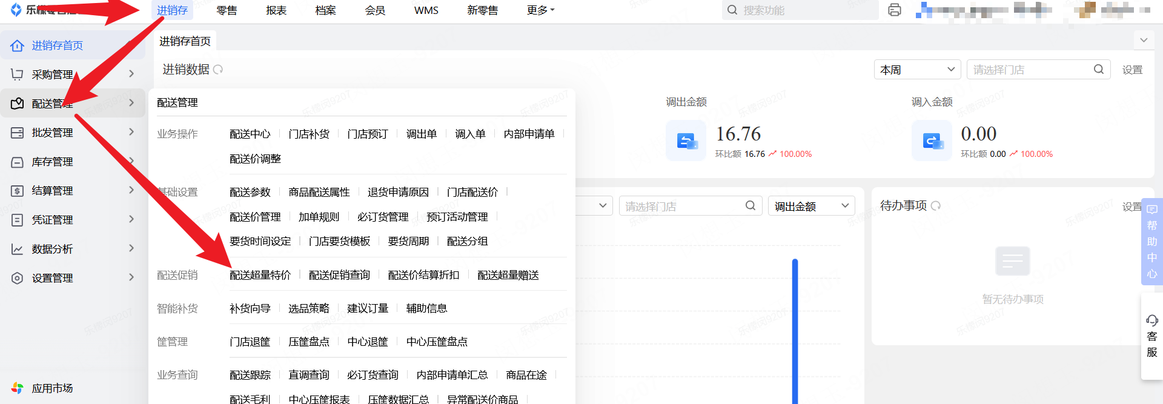1163x404 pixels.
Task: Open the 更多 top menu dropdown
Action: tap(541, 10)
